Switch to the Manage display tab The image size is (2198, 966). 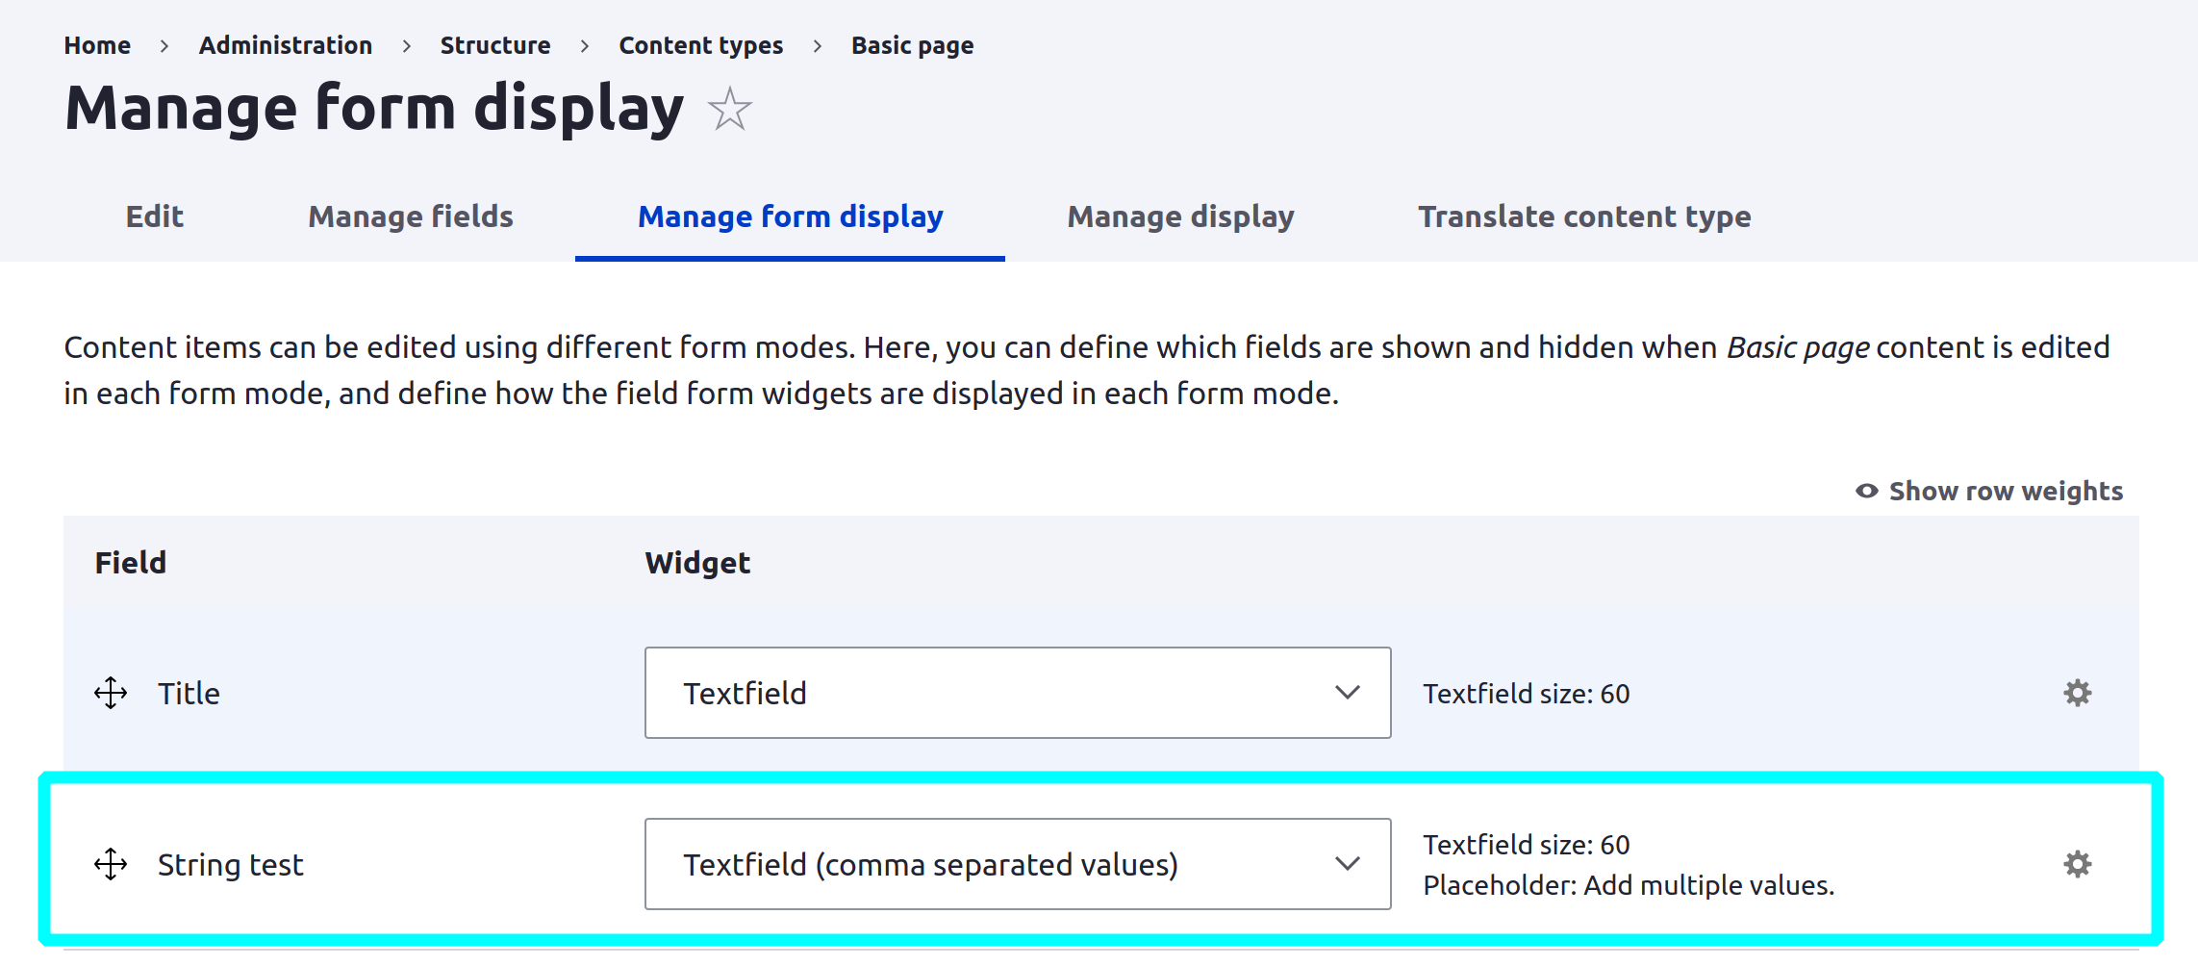tap(1180, 216)
